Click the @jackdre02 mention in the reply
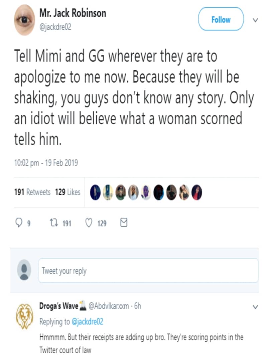Image resolution: width=268 pixels, height=360 pixels. 88,322
